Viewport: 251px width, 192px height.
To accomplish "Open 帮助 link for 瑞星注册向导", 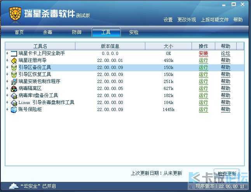I will click(x=225, y=60).
